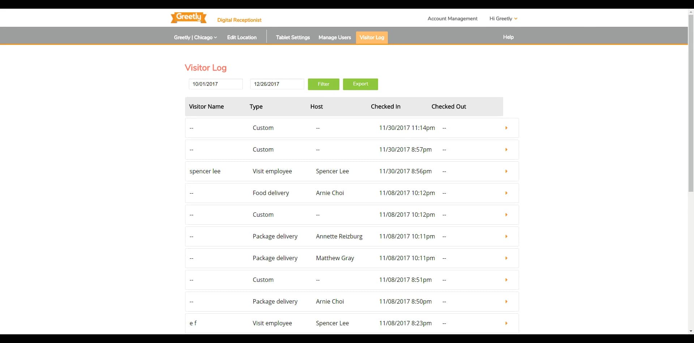Screen dimensions: 694x343
Task: Expand the Hi Greetly account menu
Action: 503,18
